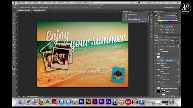This screenshot has height=108, width=193.
Task: Add Levels adjustment icon
Action: (165, 27)
